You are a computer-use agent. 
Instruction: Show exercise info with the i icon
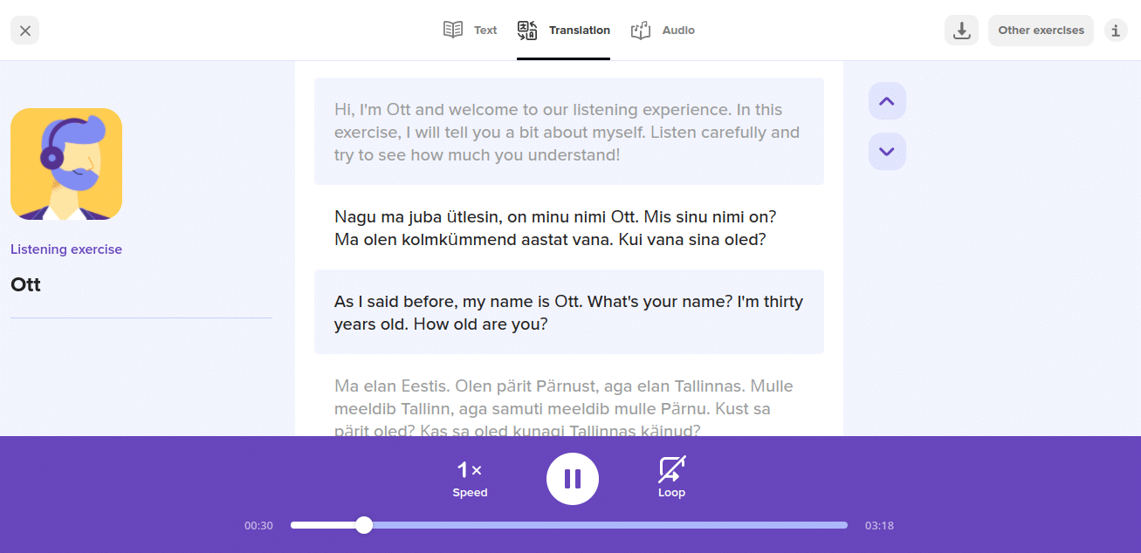(x=1116, y=31)
